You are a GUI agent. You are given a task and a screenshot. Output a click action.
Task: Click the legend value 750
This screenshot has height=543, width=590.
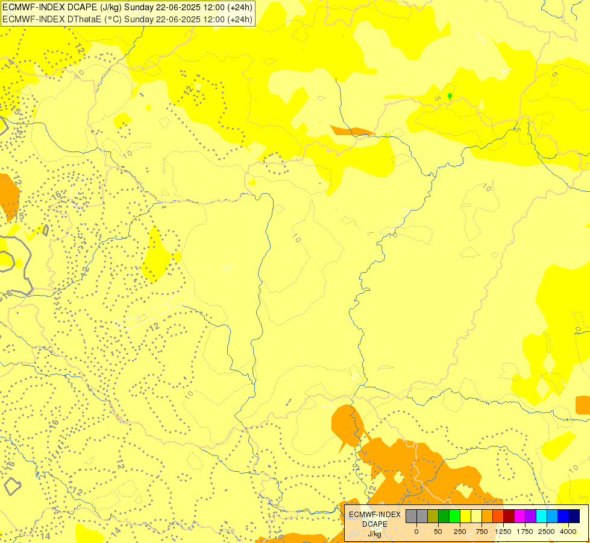click(x=482, y=532)
